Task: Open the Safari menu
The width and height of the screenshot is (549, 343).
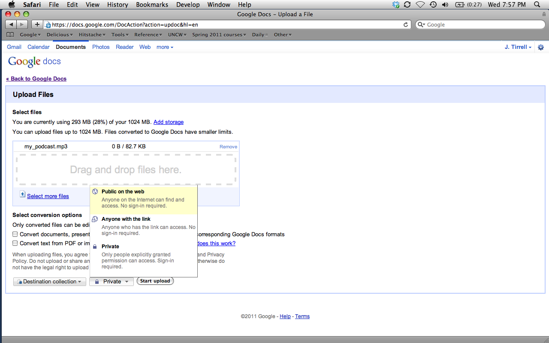Action: (x=32, y=5)
